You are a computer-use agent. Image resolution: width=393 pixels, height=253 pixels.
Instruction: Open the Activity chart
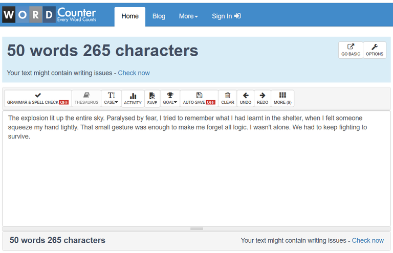point(133,99)
